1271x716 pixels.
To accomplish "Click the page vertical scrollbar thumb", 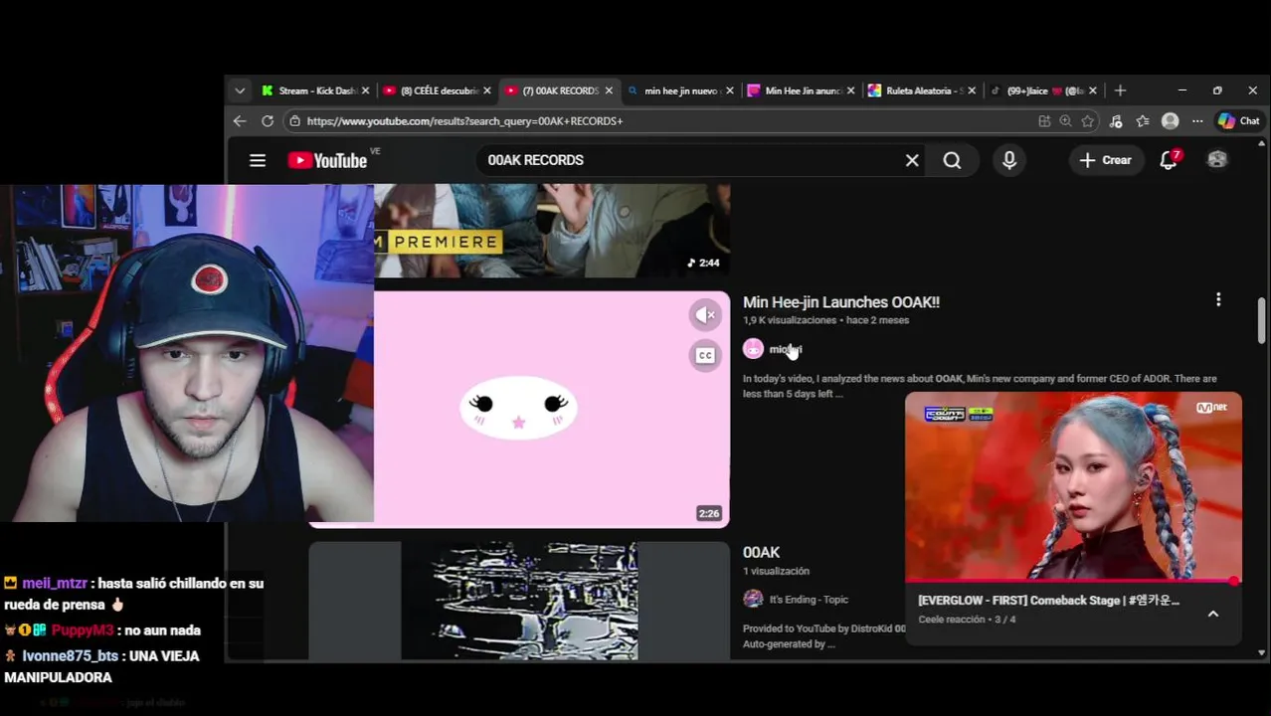I will [x=1261, y=320].
